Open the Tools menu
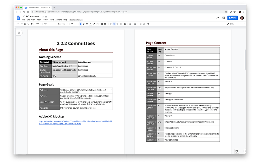Screen dimensions: 260x163 pos(52,20)
